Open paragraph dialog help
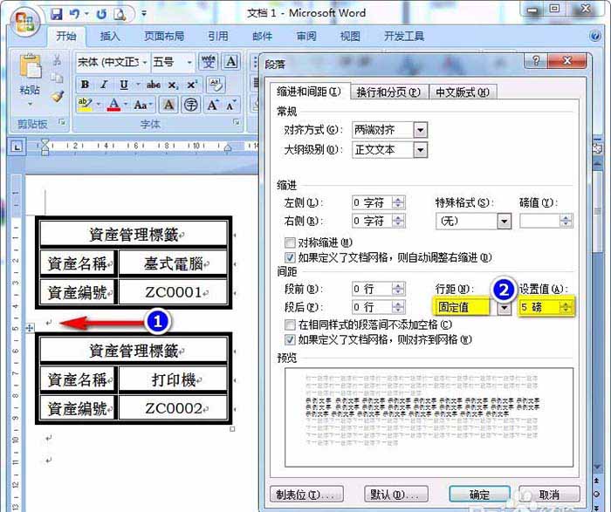Image resolution: width=611 pixels, height=512 pixels. click(x=536, y=61)
